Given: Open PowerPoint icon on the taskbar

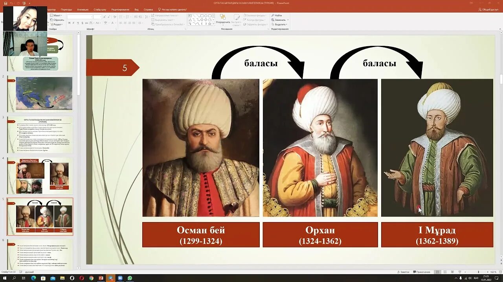Looking at the screenshot, I should 101,278.
